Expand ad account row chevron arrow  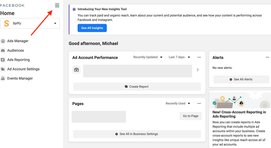point(198,70)
